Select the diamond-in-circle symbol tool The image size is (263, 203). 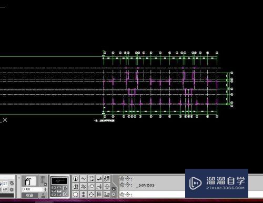(91, 195)
